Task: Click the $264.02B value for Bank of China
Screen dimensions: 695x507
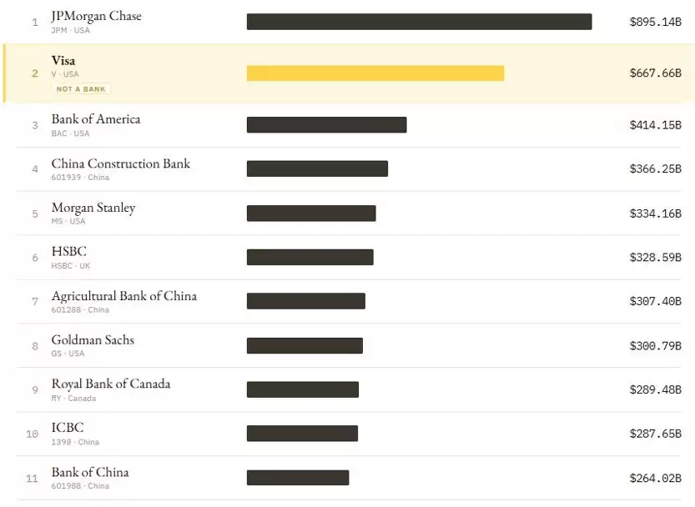Action: pos(655,478)
